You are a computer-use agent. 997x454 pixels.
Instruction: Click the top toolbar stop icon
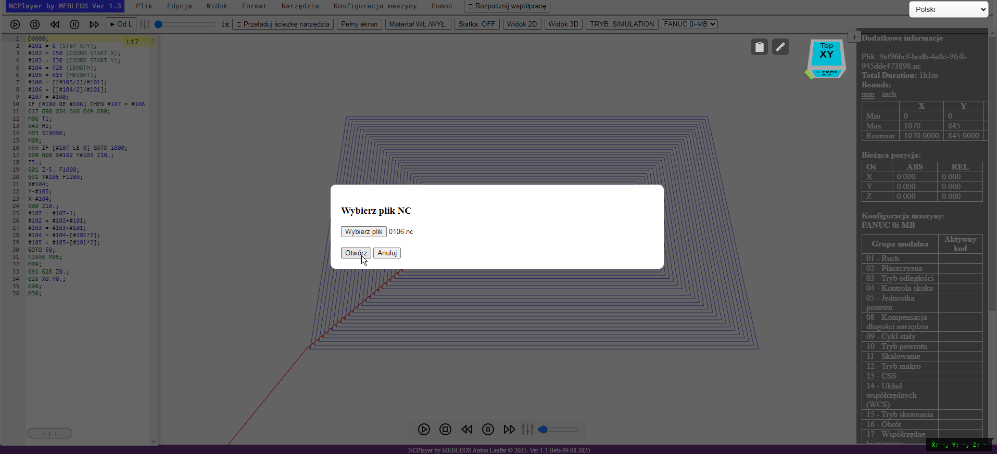click(x=35, y=24)
